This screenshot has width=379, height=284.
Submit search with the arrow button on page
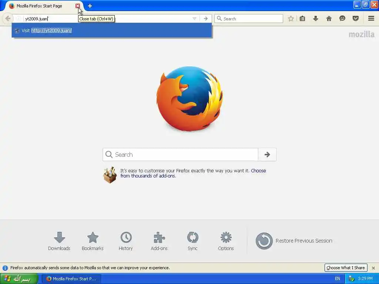[267, 155]
